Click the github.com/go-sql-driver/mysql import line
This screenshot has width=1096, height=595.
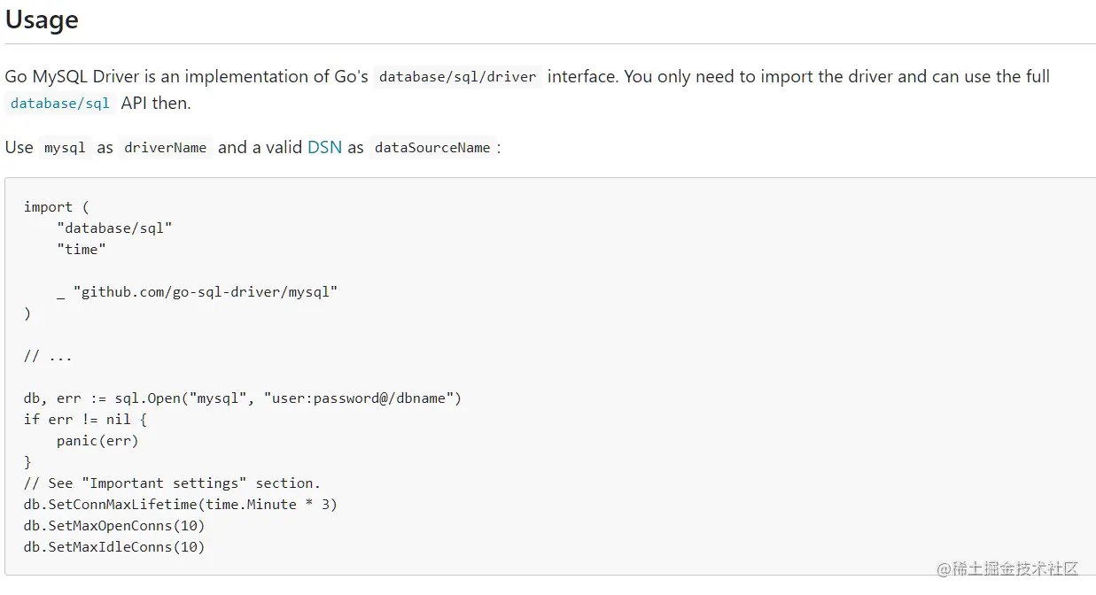point(198,292)
